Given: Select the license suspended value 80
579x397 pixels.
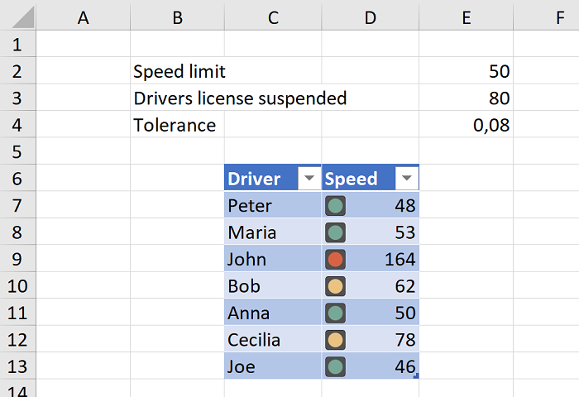Looking at the screenshot, I should point(466,98).
